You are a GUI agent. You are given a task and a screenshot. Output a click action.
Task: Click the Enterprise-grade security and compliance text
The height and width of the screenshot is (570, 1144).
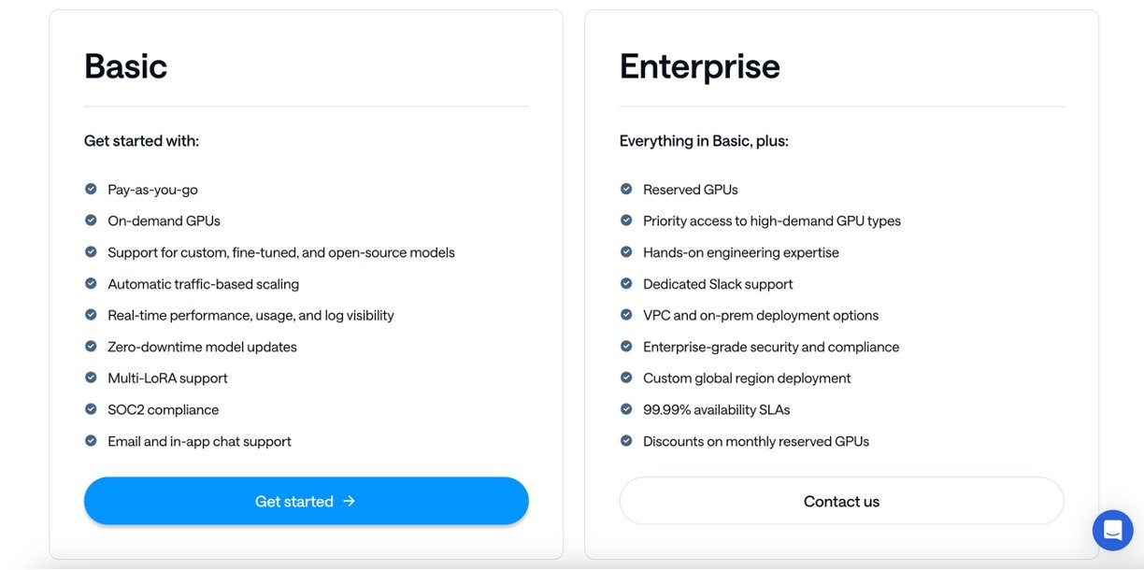tap(770, 347)
